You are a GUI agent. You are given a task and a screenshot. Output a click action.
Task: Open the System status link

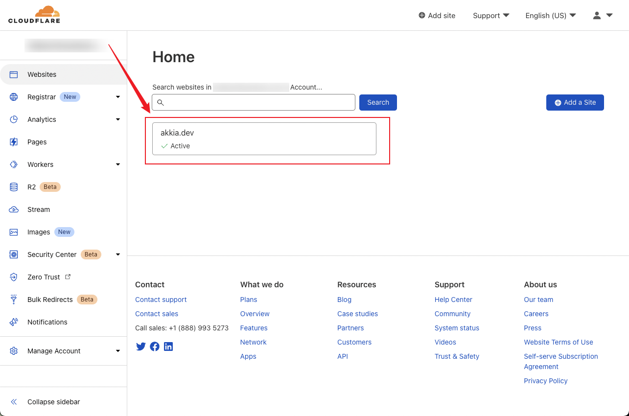457,328
